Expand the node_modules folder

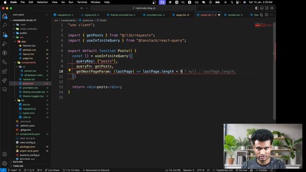(28, 29)
